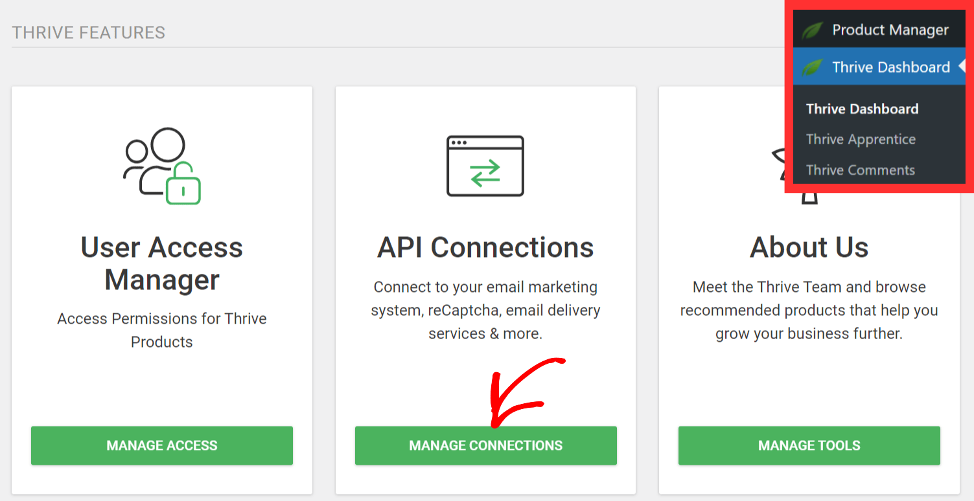
Task: Click the THRIVE FEATURES section title
Action: click(x=89, y=32)
